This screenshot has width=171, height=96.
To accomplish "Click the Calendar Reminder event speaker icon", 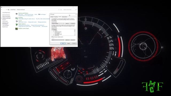I will [x=53, y=32].
